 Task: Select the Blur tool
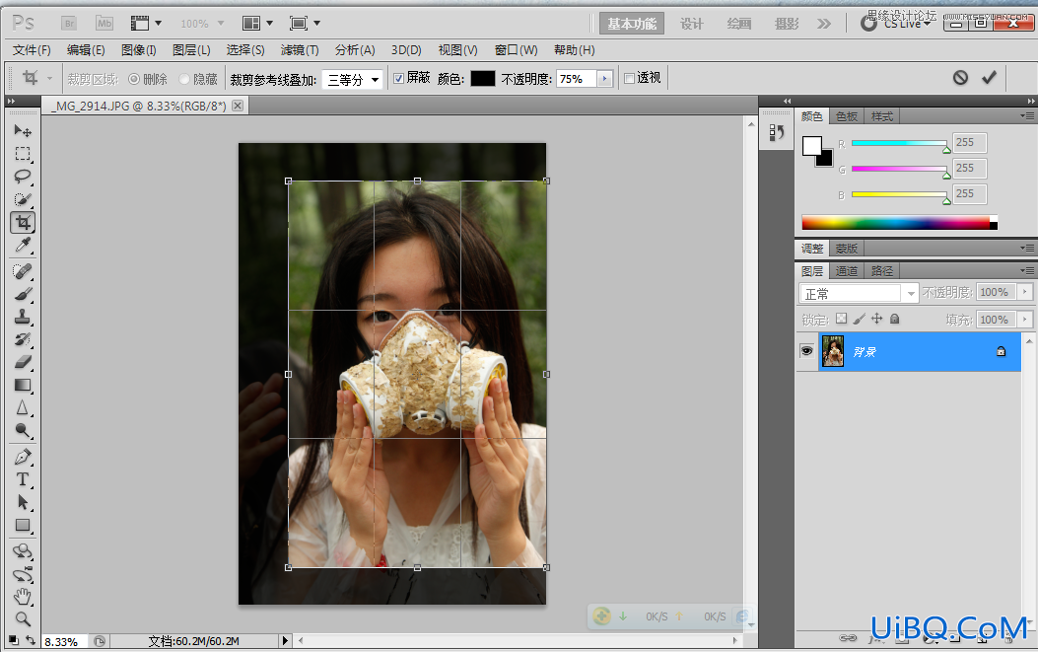tap(23, 408)
